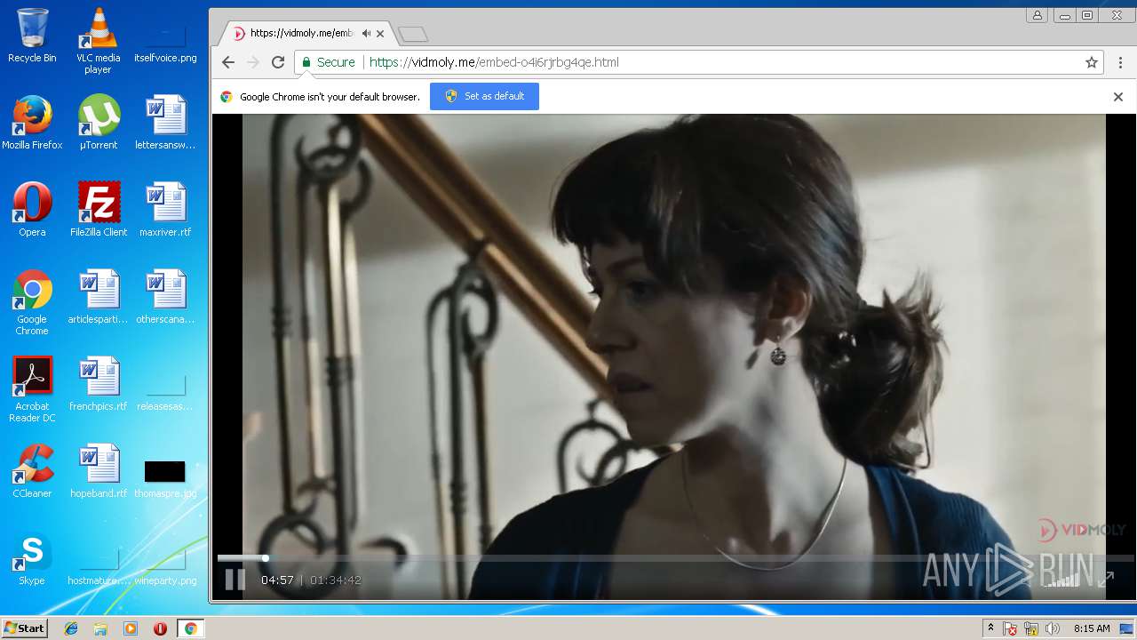1137x640 pixels.
Task: Select lettersansw document icon
Action: pos(165,123)
